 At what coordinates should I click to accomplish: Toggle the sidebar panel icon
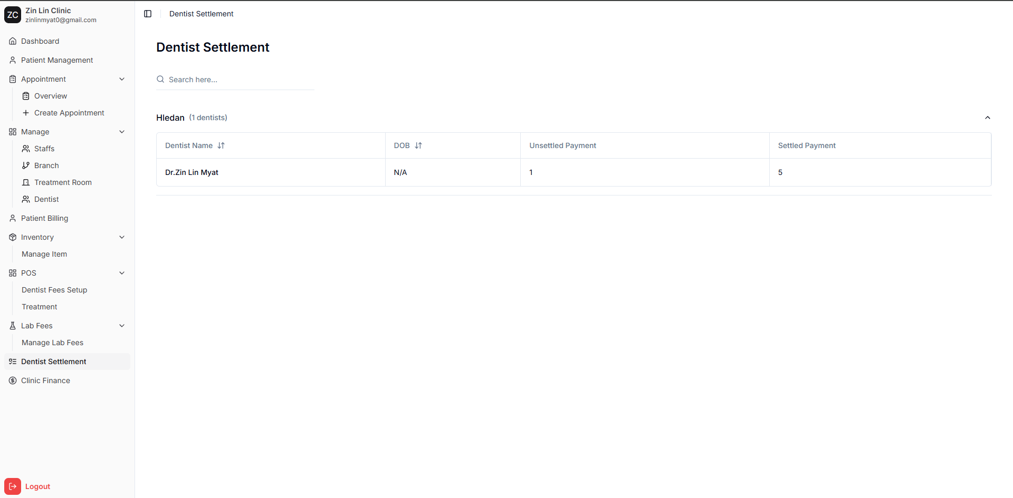point(148,14)
